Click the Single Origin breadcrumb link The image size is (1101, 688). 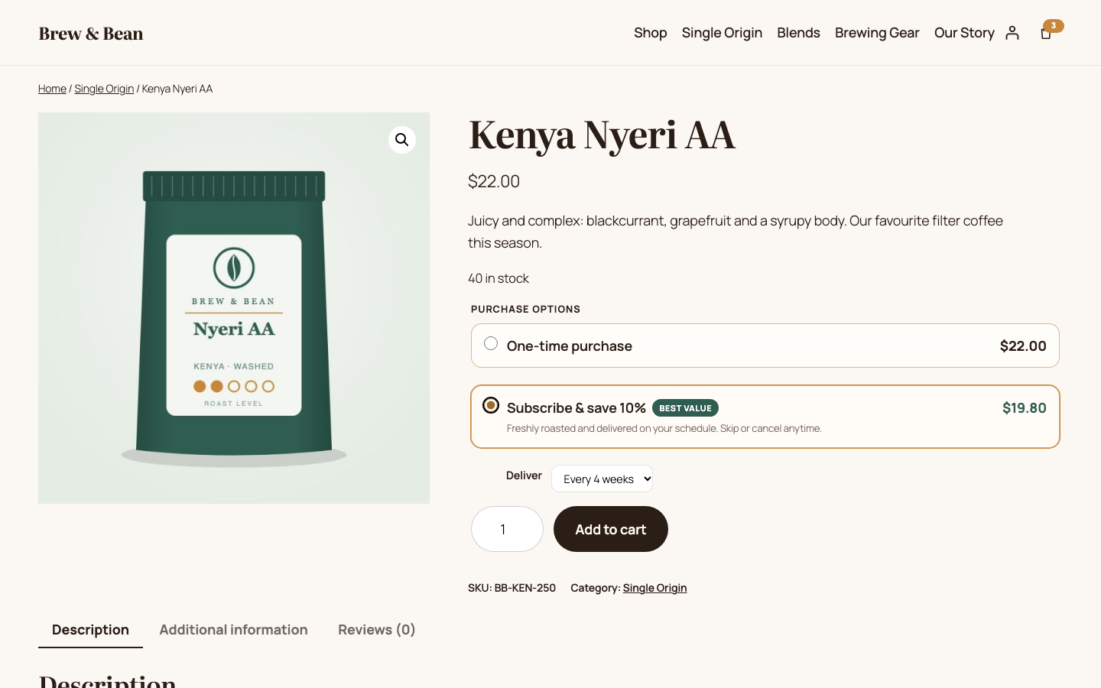[x=104, y=89]
